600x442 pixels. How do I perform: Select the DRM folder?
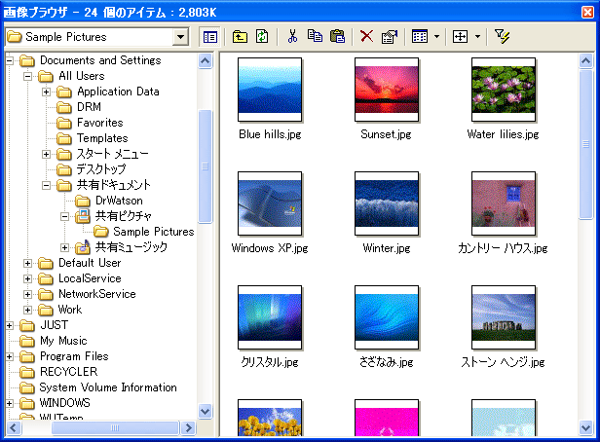tap(89, 107)
